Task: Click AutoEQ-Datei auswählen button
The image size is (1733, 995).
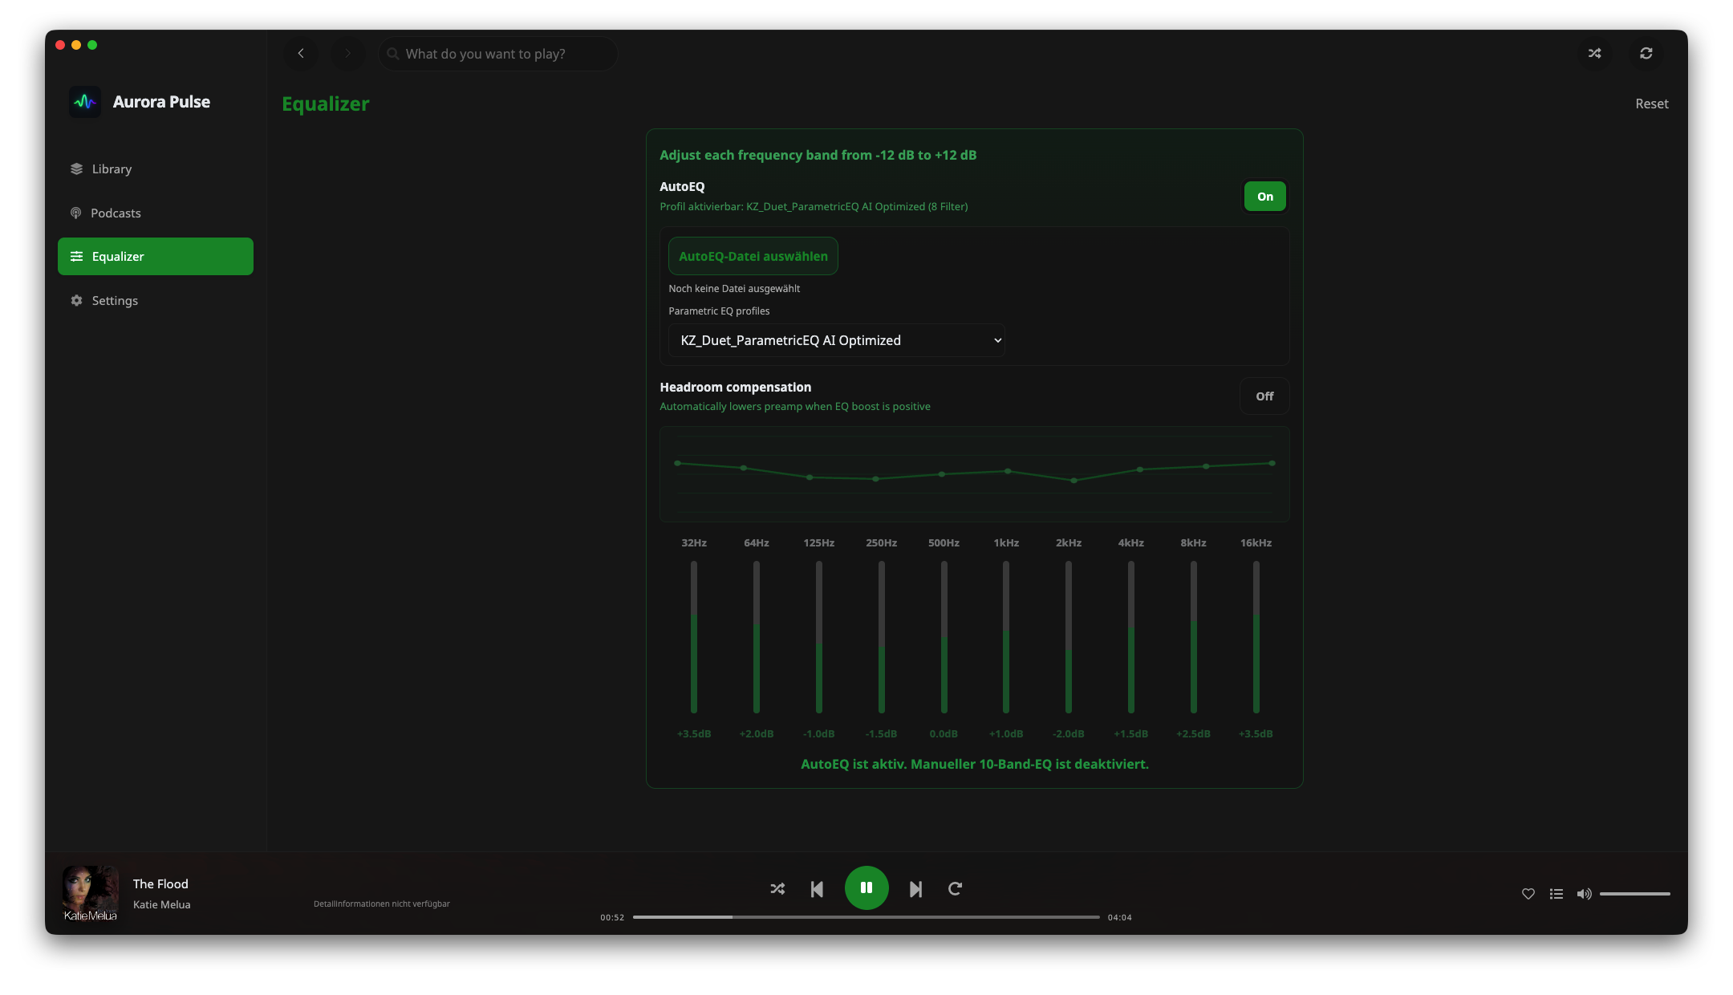Action: [x=753, y=256]
